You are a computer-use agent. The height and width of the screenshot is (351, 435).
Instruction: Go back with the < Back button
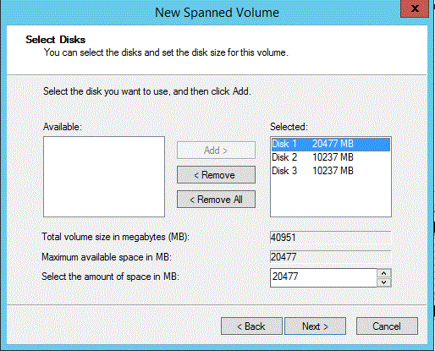(x=251, y=326)
